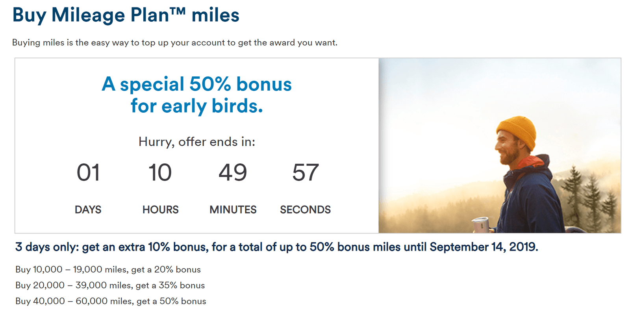Click the "Hurry, offer ends in:" text
This screenshot has width=630, height=315.
tap(196, 142)
